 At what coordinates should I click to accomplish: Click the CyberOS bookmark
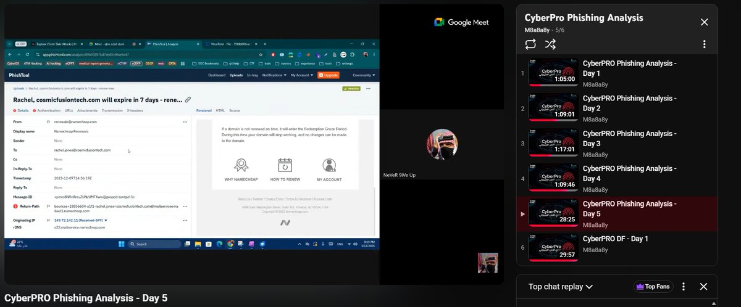pyautogui.click(x=14, y=63)
